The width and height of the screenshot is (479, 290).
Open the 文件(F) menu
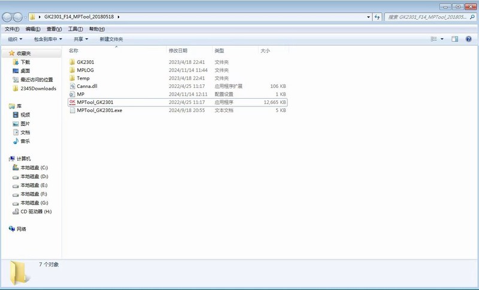(12, 29)
